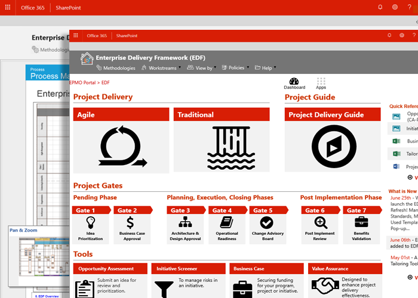This screenshot has width=418, height=298.
Task: Expand the View by dropdown
Action: 202,68
